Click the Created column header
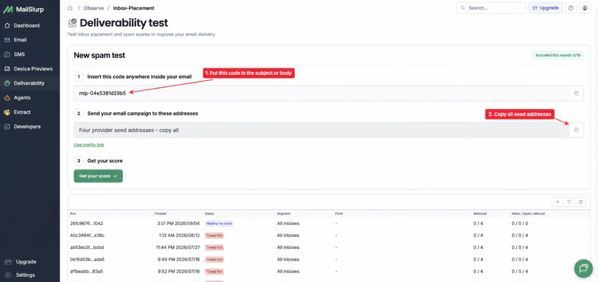This screenshot has width=598, height=282. (160, 213)
